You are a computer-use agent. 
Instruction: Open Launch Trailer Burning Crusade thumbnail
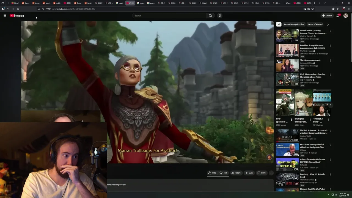pyautogui.click(x=287, y=35)
